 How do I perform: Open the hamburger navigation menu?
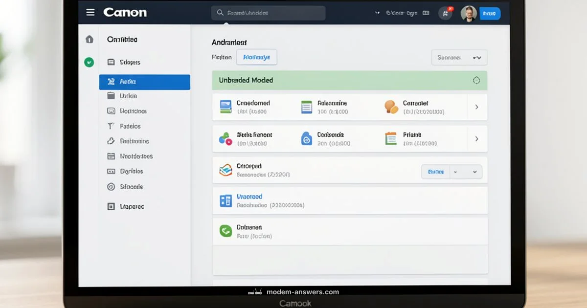point(90,12)
